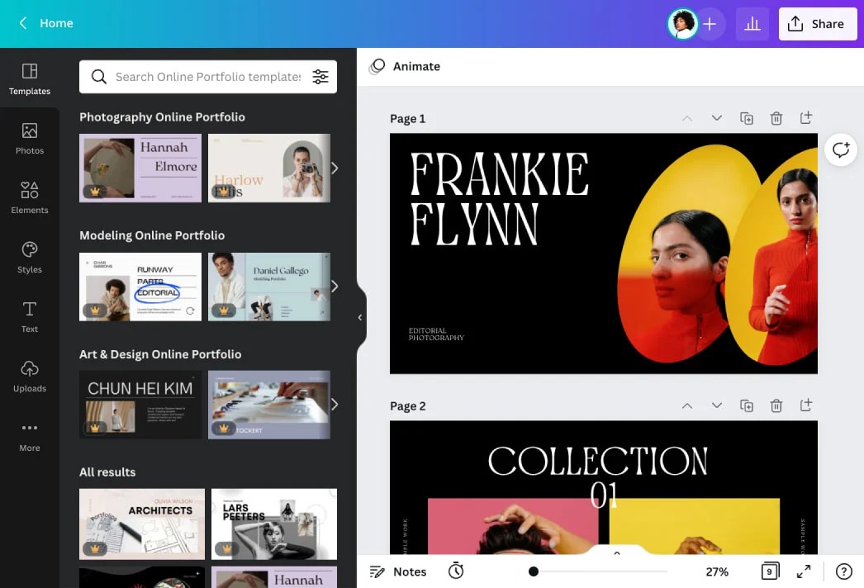Select the Hannah Elmore portfolio template
Image resolution: width=864 pixels, height=588 pixels.
(x=140, y=168)
